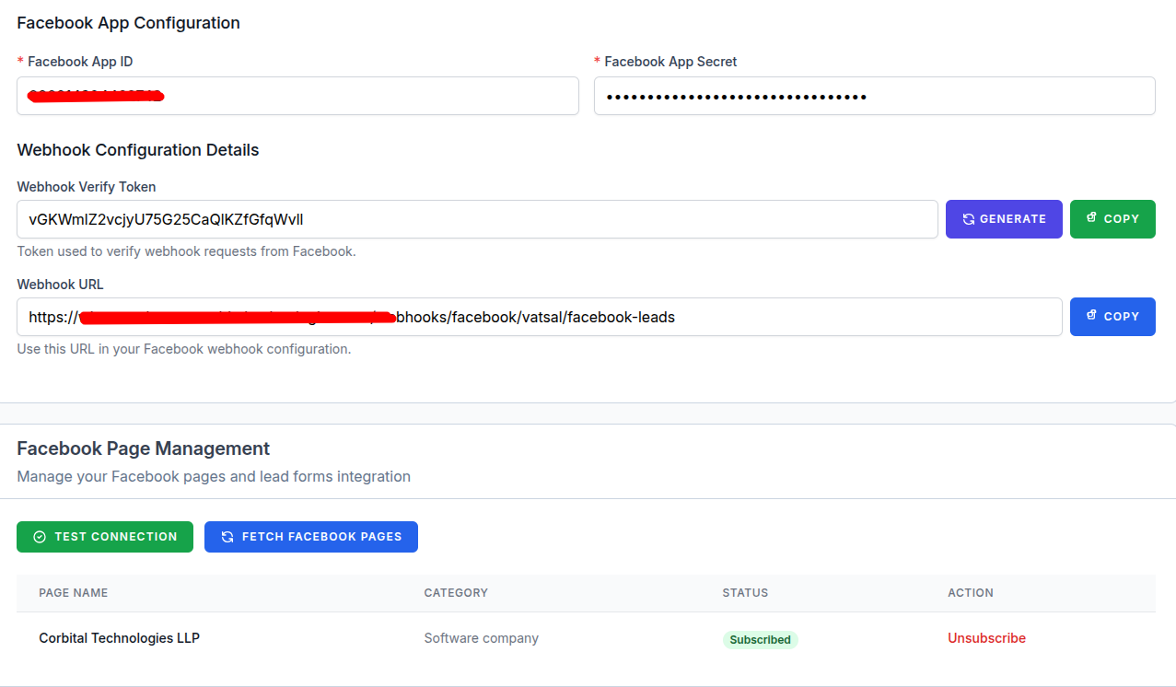Screen dimensions: 1176x687
Task: Click the green Subscribed status badge
Action: (x=760, y=639)
